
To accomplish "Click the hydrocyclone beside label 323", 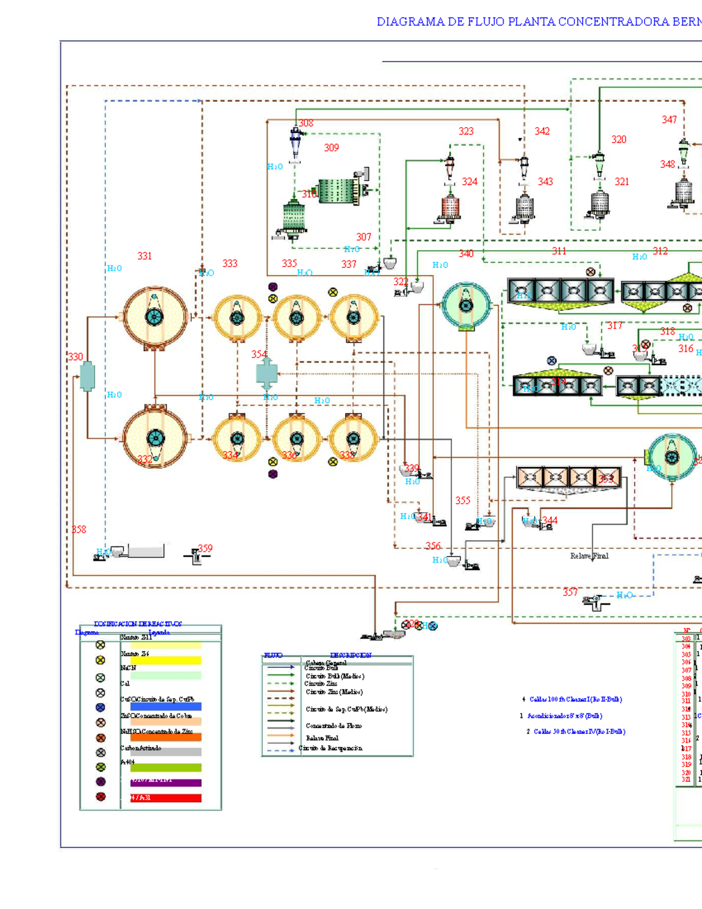I will (449, 168).
